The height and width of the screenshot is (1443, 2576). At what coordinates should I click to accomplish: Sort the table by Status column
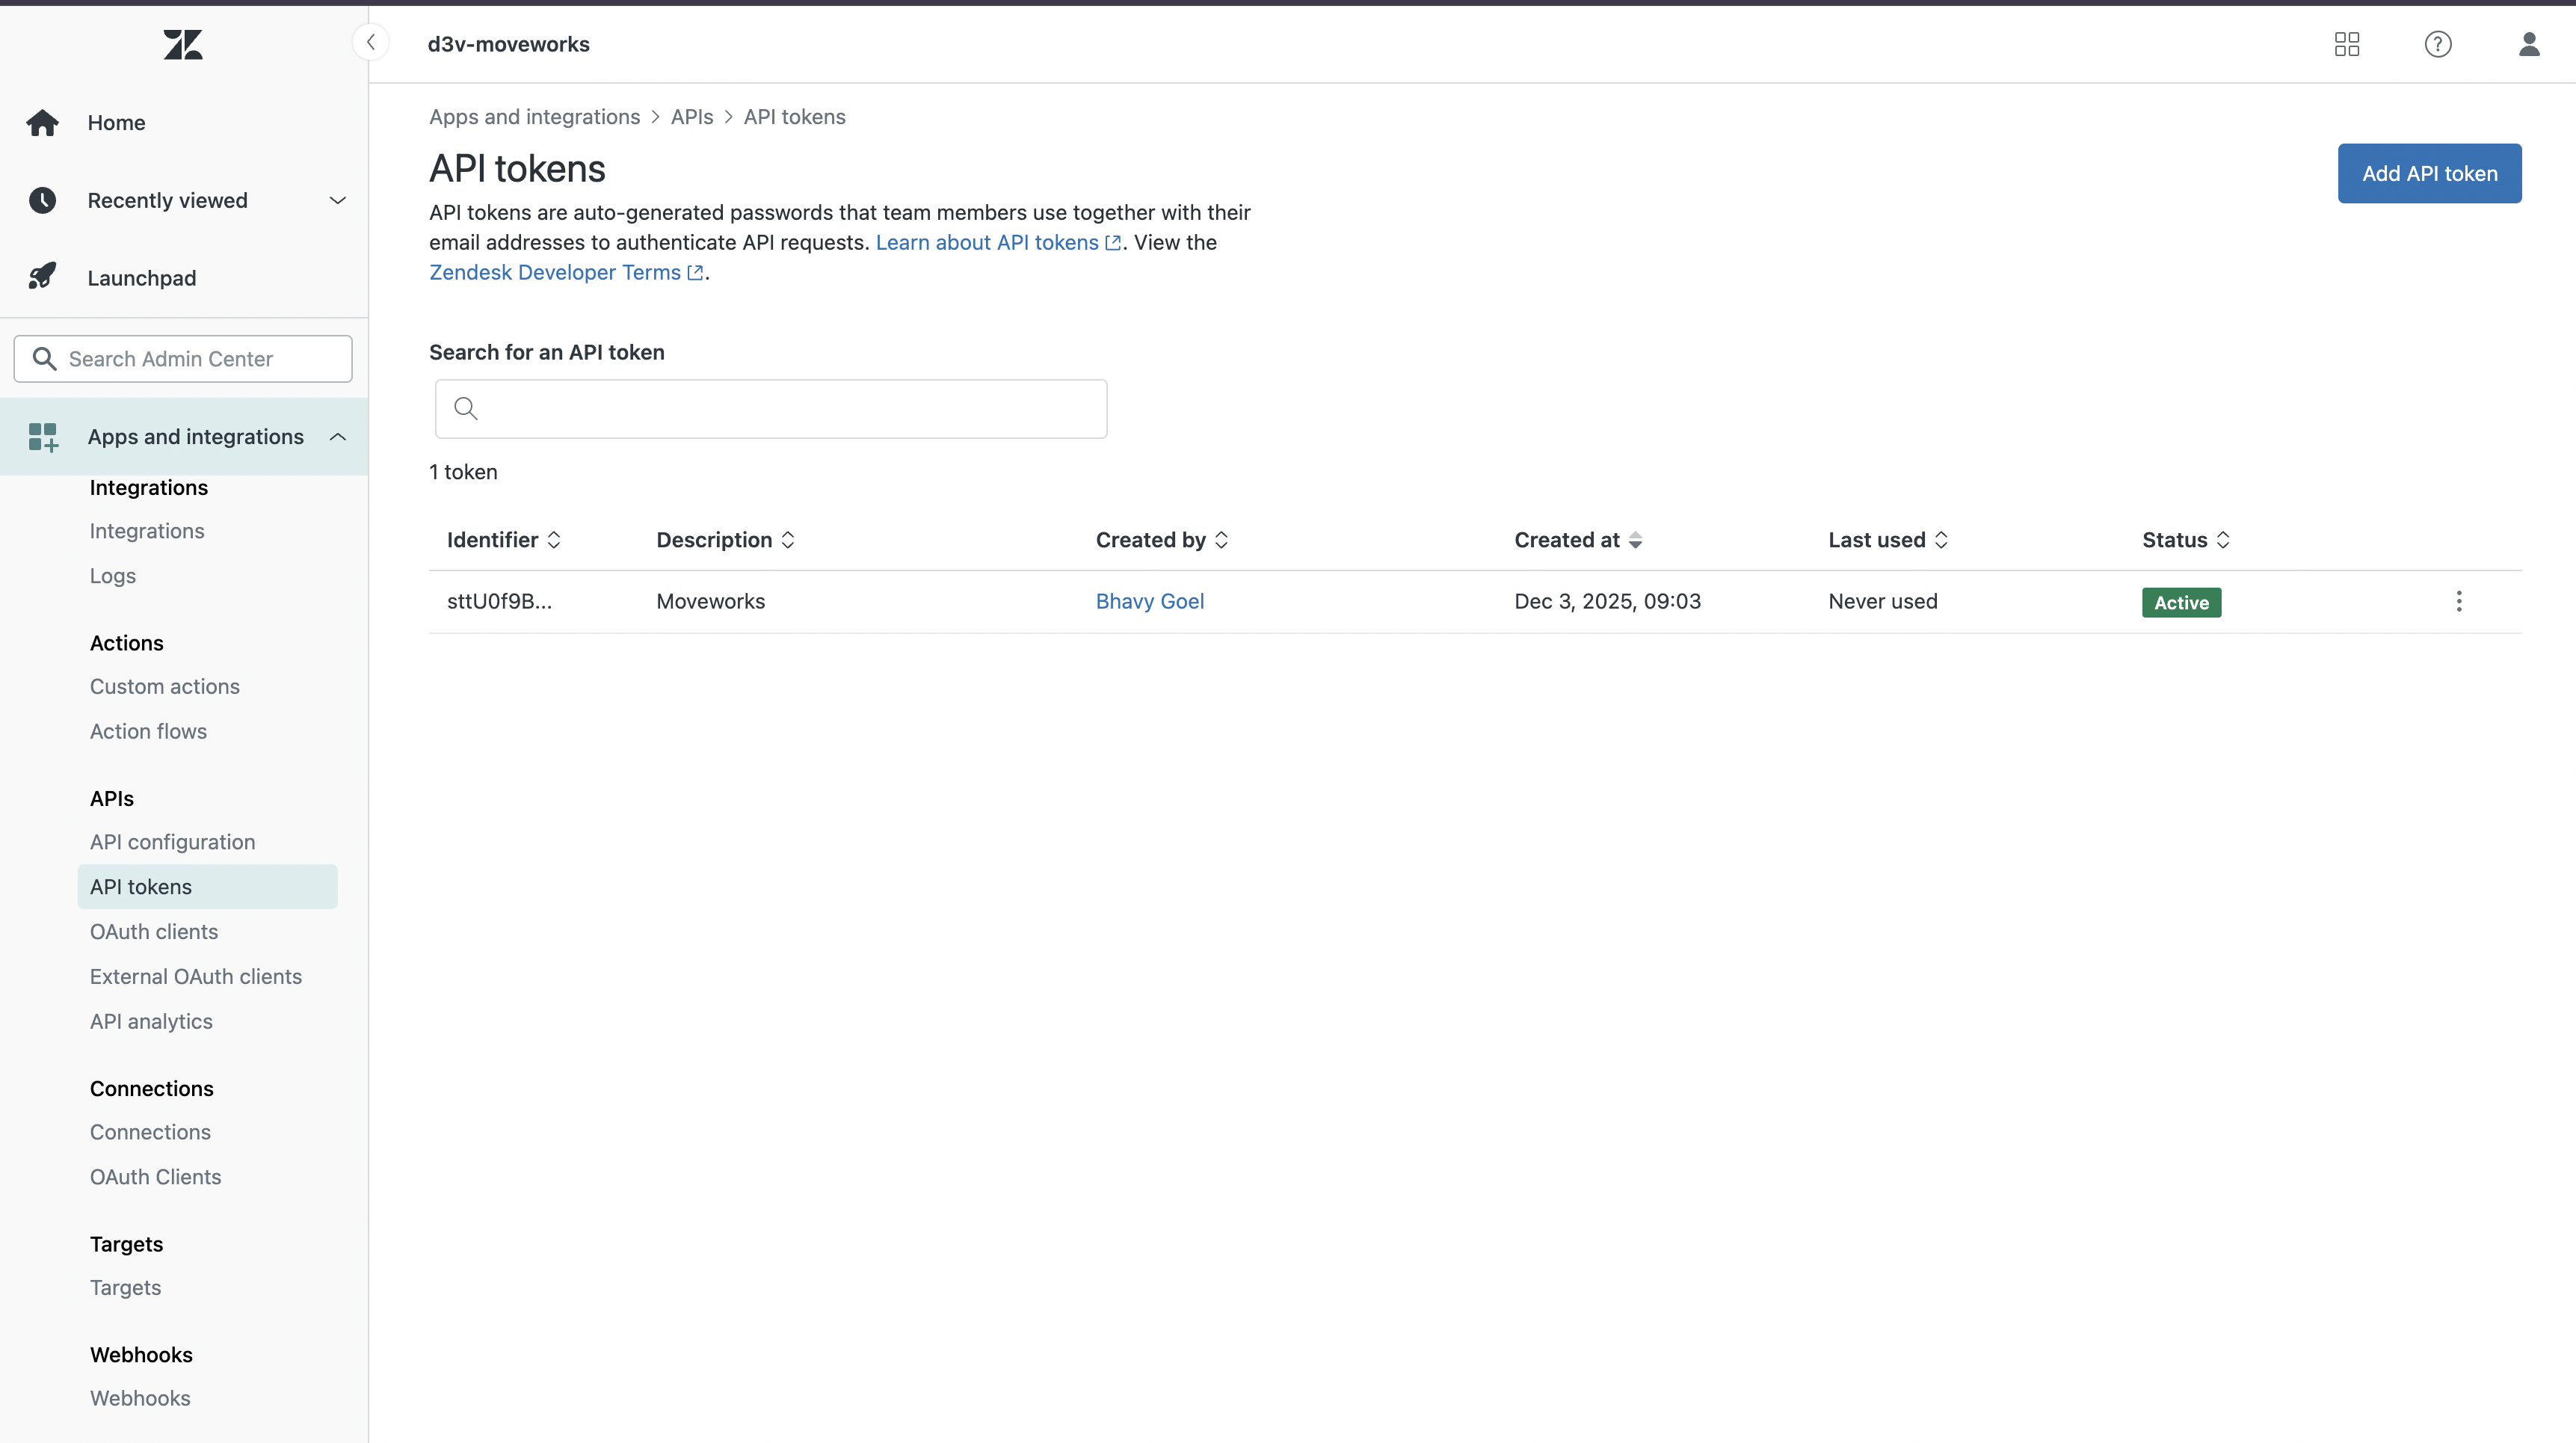[x=2185, y=540]
